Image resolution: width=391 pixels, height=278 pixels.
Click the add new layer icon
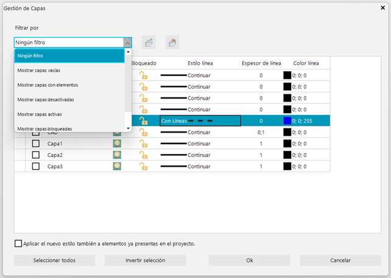click(149, 43)
